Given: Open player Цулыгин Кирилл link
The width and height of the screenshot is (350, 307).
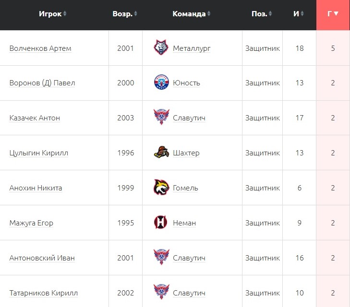Looking at the screenshot, I should [x=39, y=153].
